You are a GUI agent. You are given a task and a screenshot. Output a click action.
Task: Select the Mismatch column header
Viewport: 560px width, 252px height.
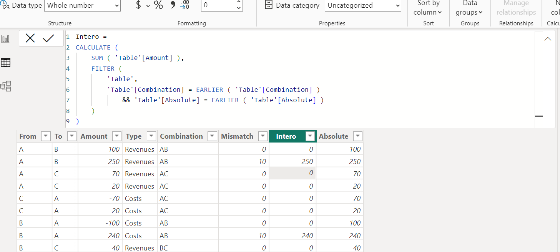pyautogui.click(x=237, y=136)
